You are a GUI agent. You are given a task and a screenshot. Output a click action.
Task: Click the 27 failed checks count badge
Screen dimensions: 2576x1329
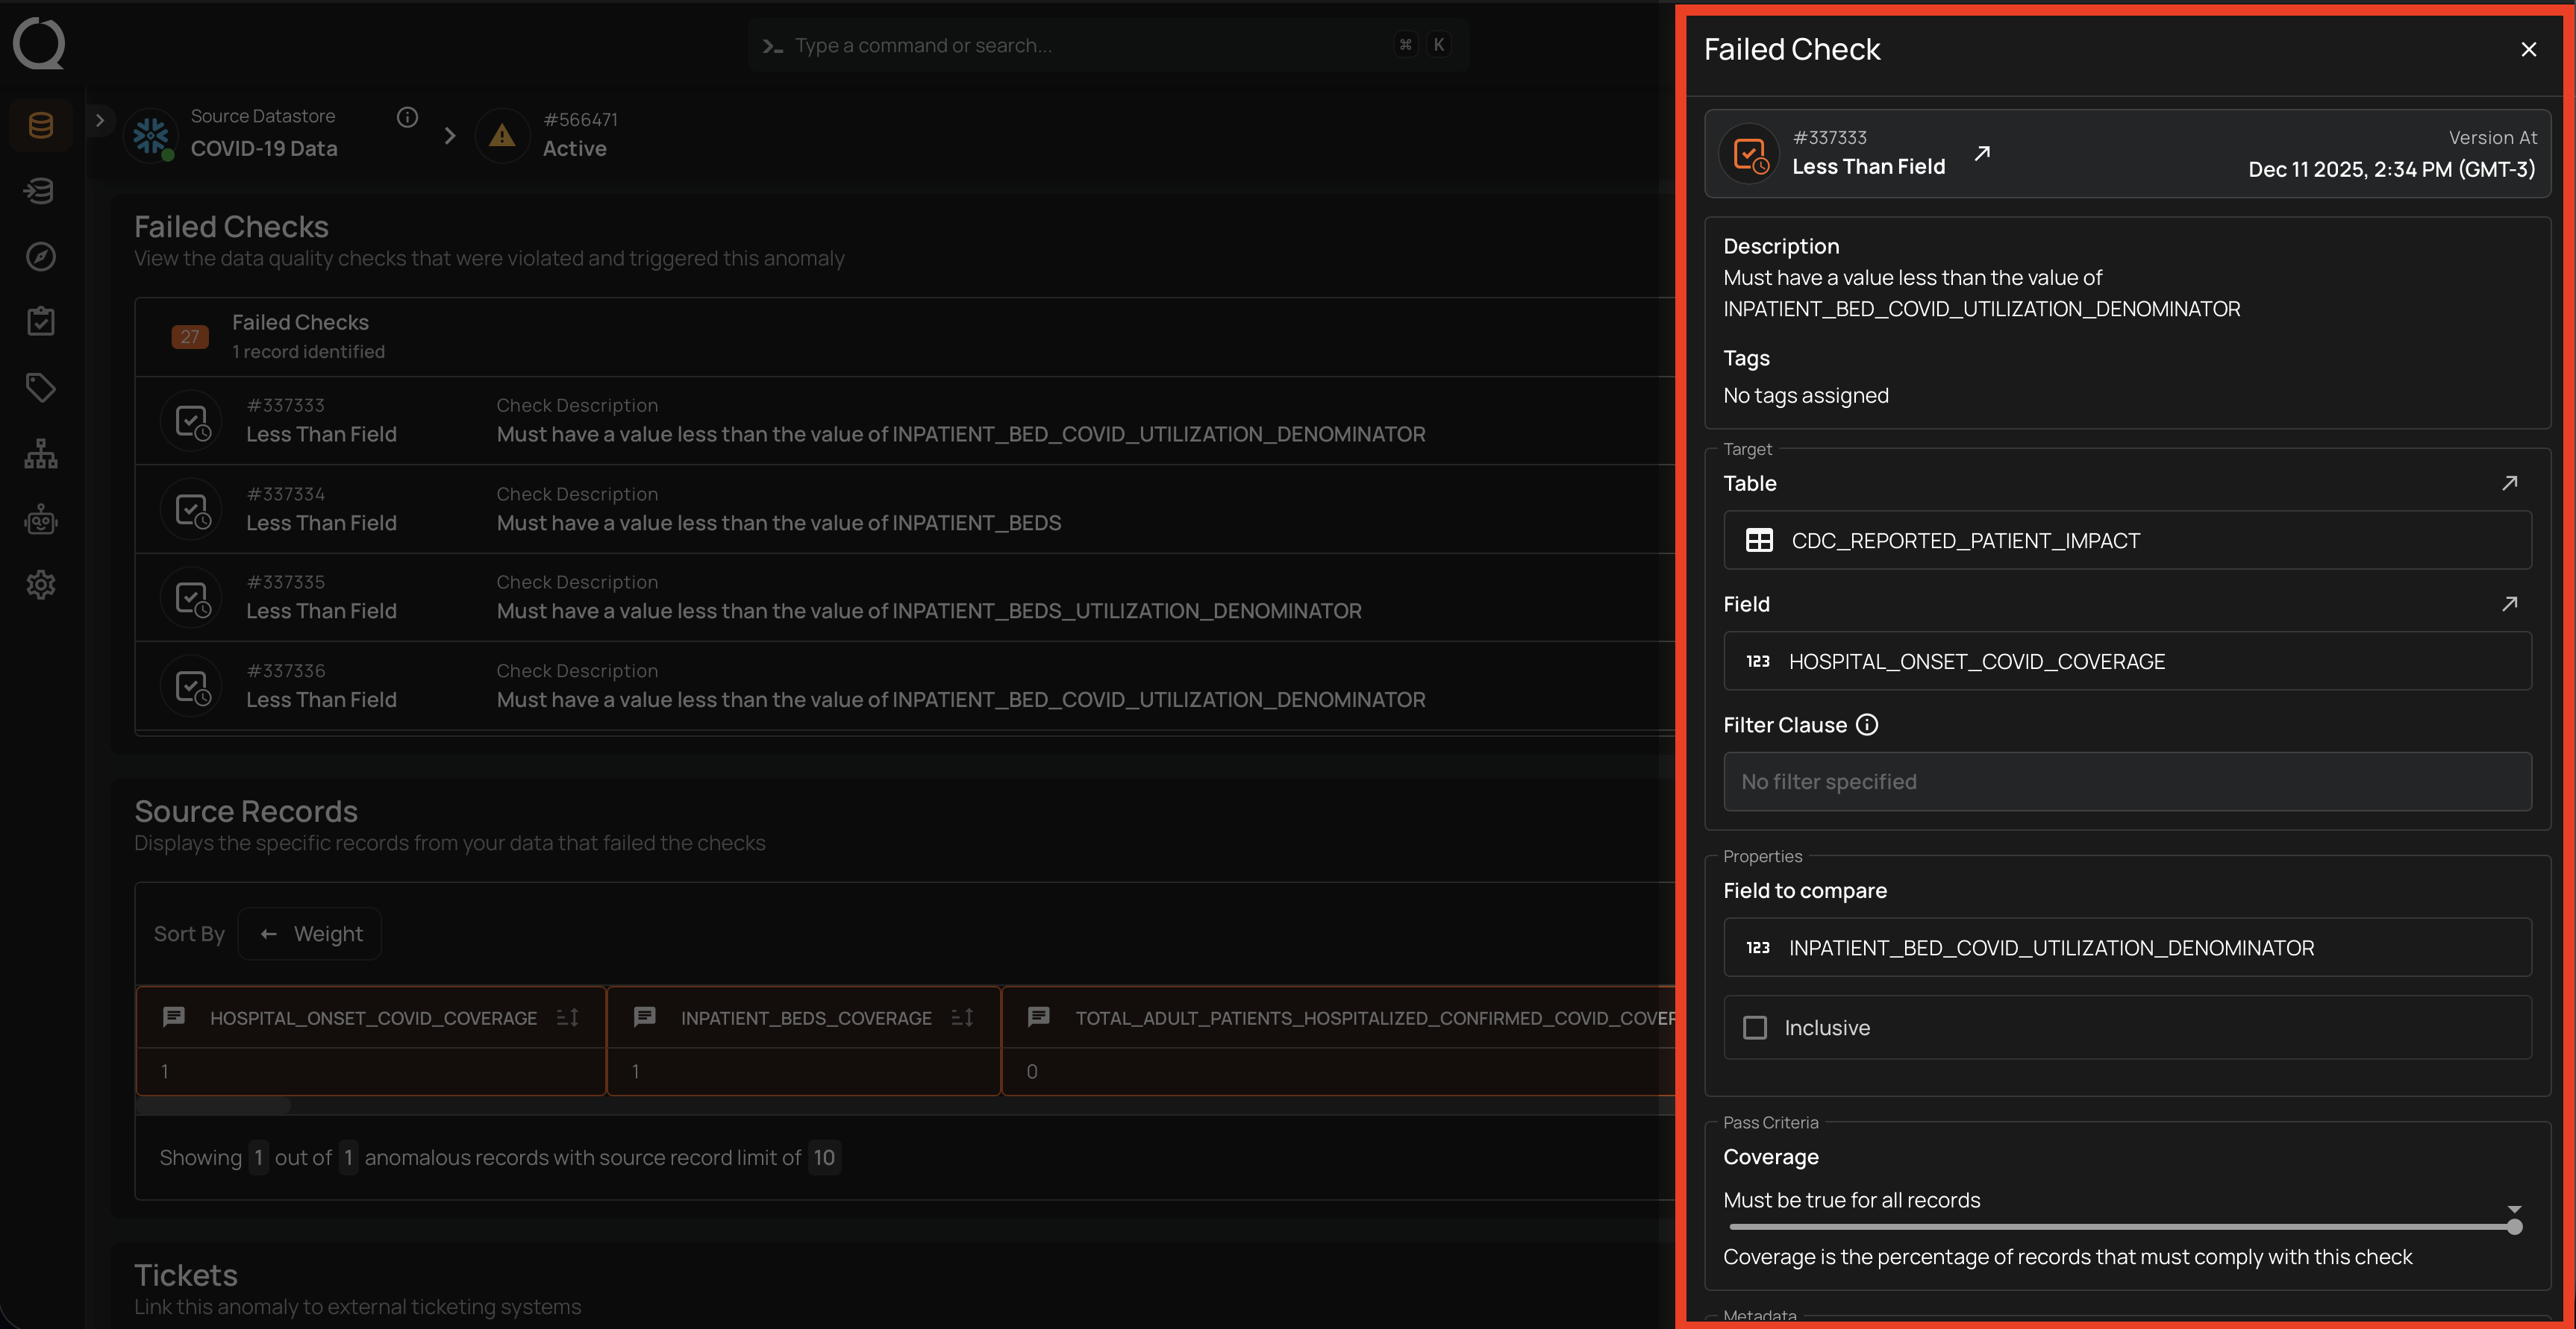(190, 337)
